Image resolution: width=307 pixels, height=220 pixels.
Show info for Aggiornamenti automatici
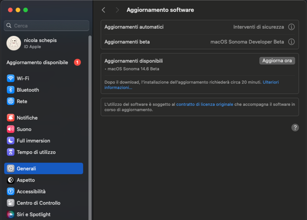tap(291, 27)
